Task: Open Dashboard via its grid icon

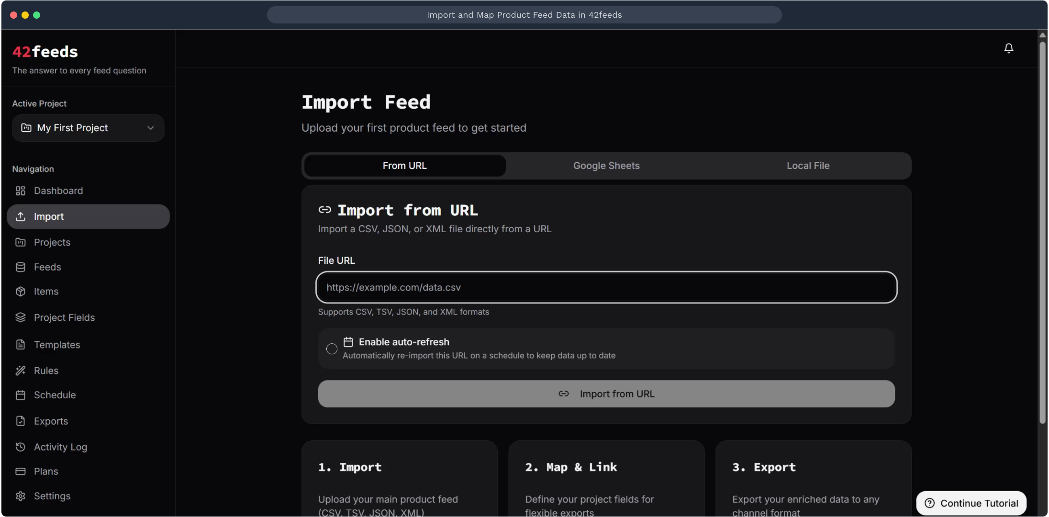Action: (x=20, y=191)
